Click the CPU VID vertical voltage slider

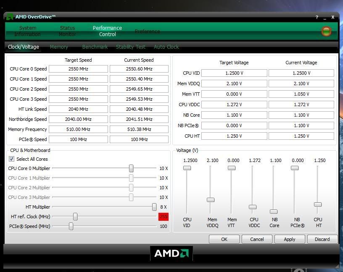tap(187, 168)
